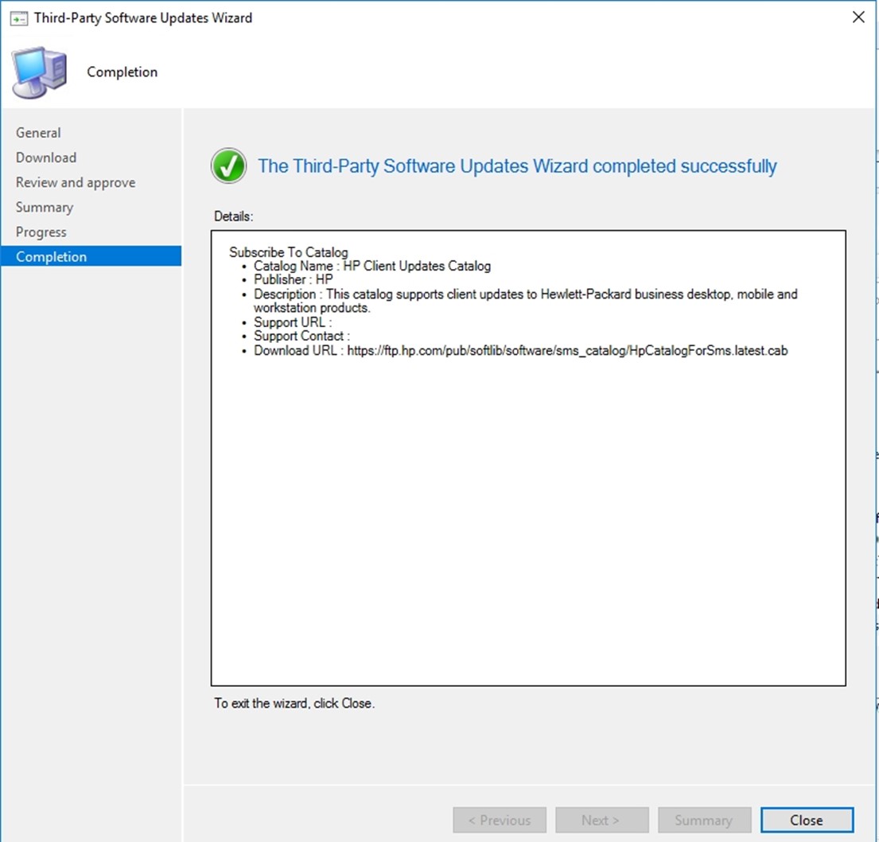Click the Close button to exit wizard
879x842 pixels.
[x=807, y=821]
